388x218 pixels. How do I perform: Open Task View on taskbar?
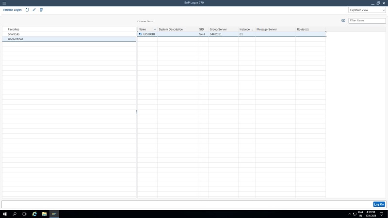(x=24, y=214)
